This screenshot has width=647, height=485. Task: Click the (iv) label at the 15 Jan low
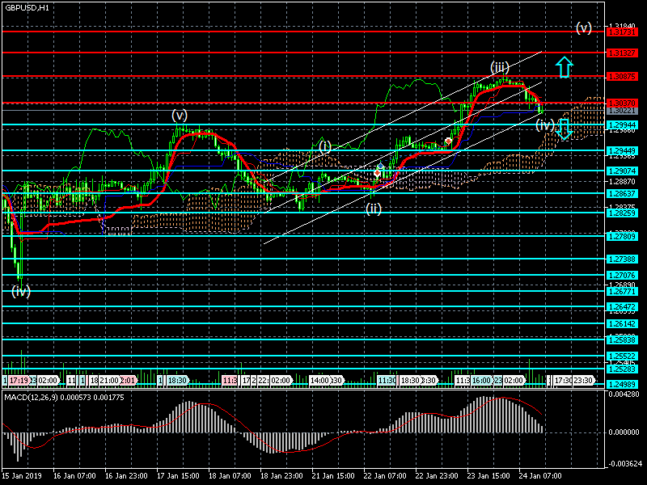click(x=21, y=291)
